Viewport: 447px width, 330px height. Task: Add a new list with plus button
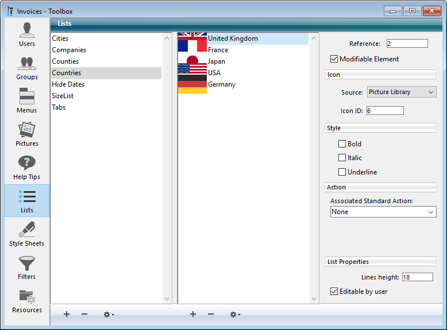(x=67, y=315)
